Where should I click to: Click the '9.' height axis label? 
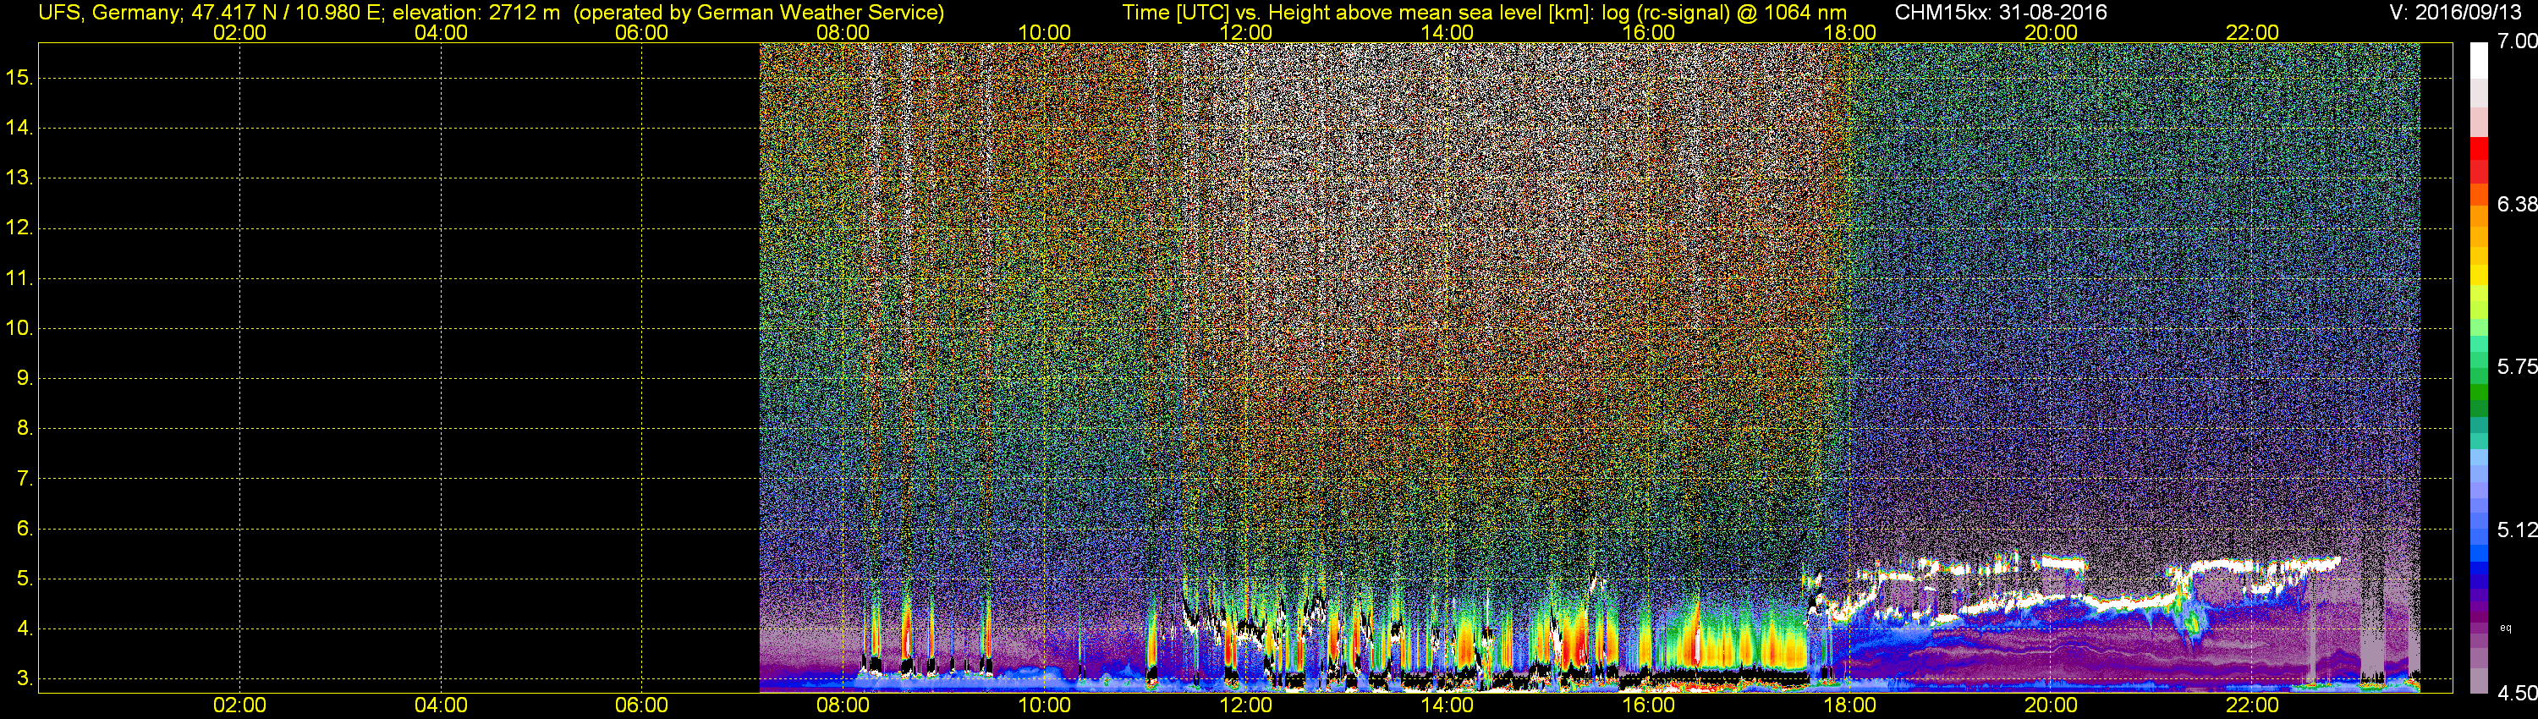(x=25, y=378)
